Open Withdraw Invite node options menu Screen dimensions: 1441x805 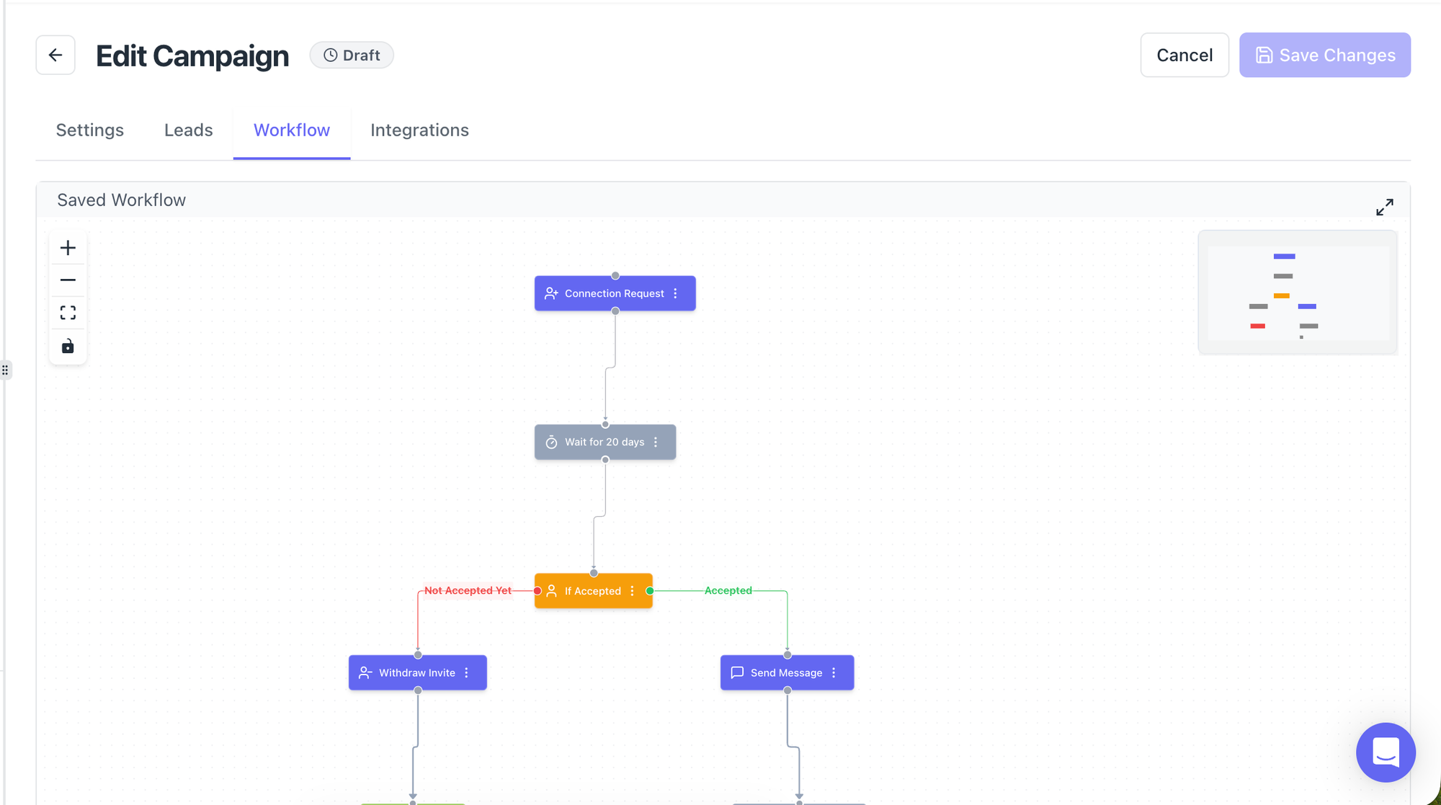point(466,672)
